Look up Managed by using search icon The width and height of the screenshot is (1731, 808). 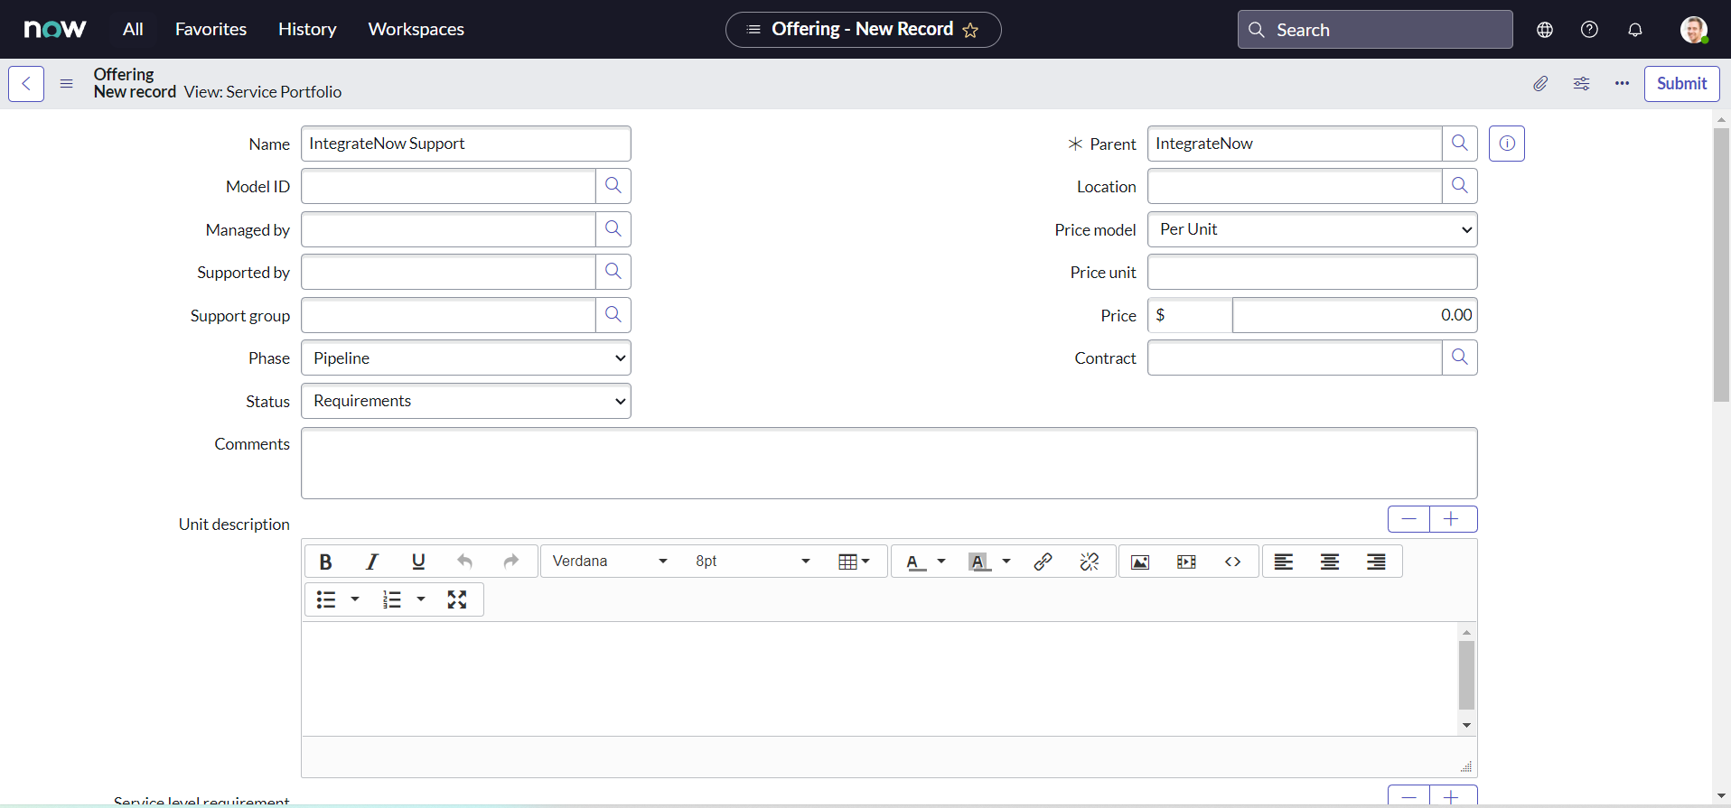[613, 229]
